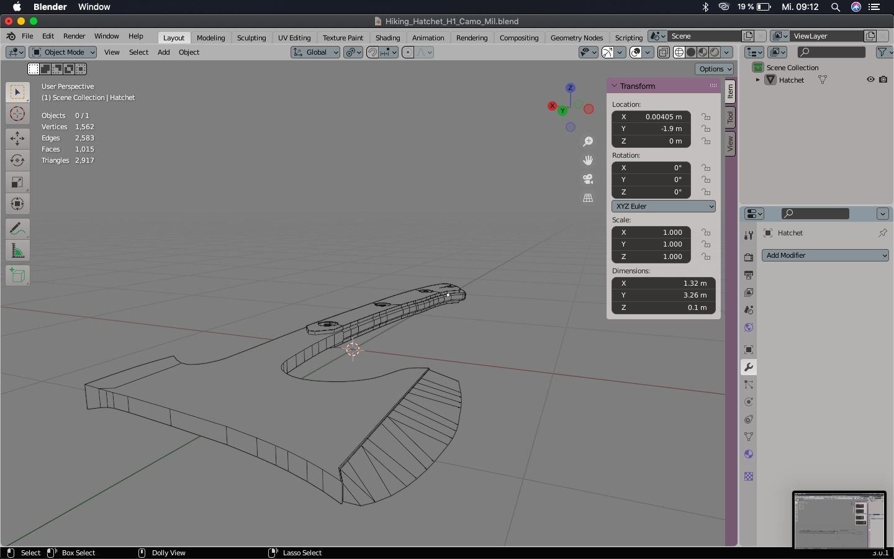Image resolution: width=894 pixels, height=559 pixels.
Task: Toggle the snap magnet button
Action: coord(372,52)
